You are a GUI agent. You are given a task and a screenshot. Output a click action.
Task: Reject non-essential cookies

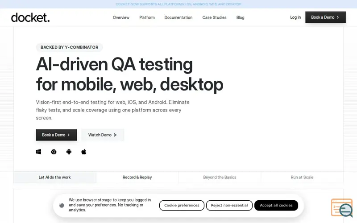click(229, 205)
